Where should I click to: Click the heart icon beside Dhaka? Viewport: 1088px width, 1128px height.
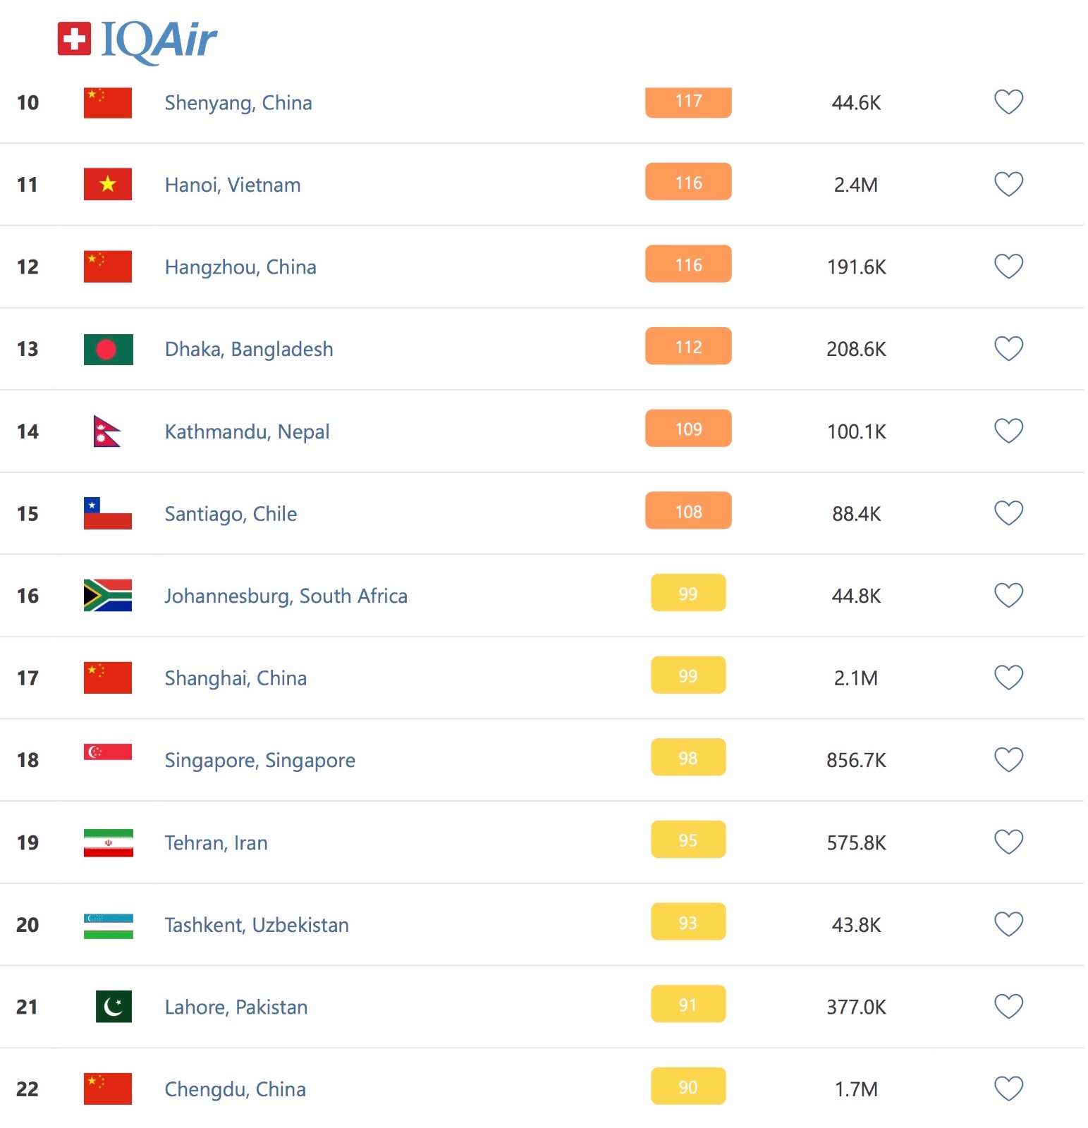click(x=1008, y=349)
